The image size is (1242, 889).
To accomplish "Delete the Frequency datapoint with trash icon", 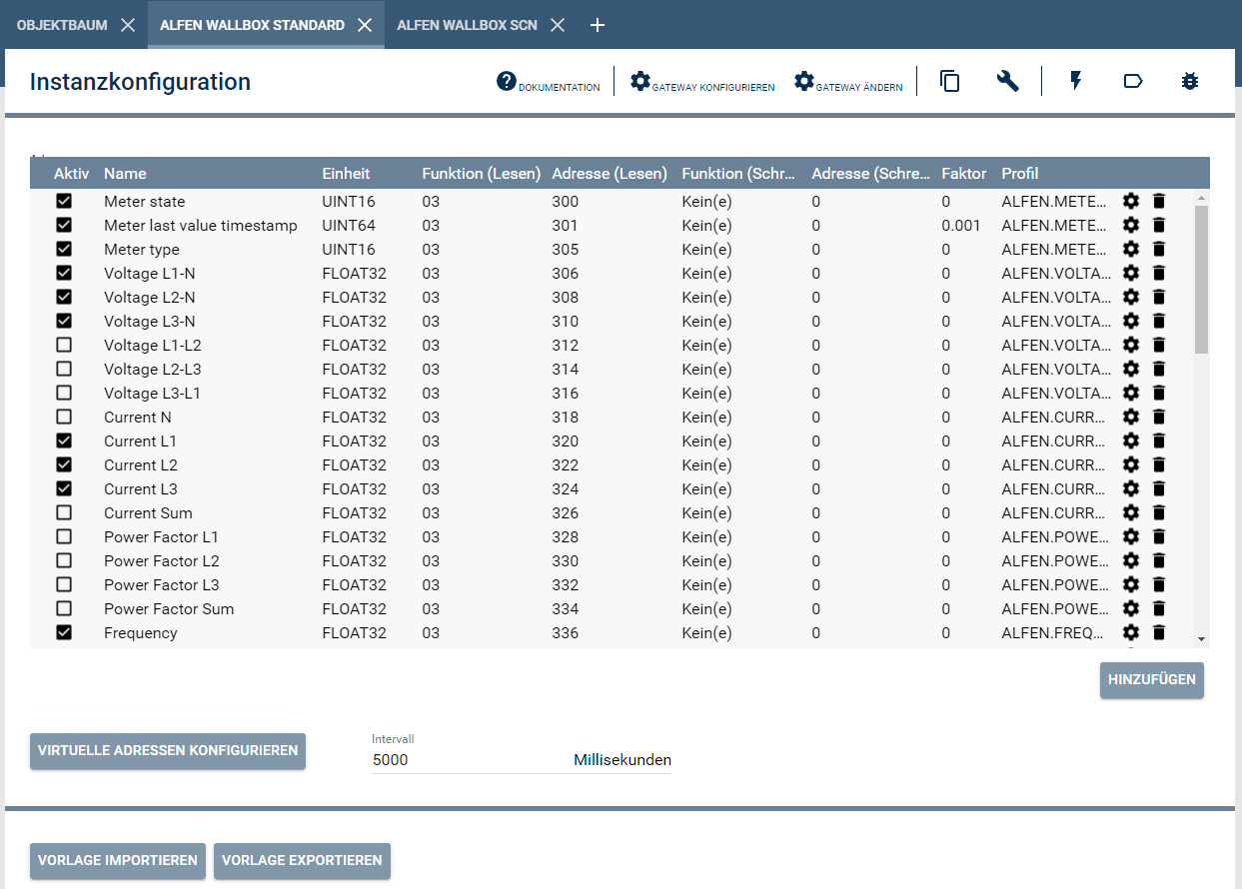I will point(1159,632).
